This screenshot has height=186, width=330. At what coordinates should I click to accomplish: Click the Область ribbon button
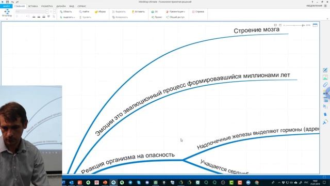coord(66,12)
